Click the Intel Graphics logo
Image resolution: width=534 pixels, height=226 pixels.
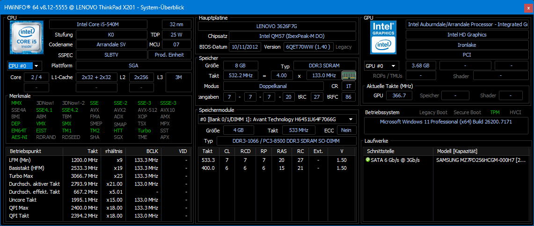[x=383, y=36]
